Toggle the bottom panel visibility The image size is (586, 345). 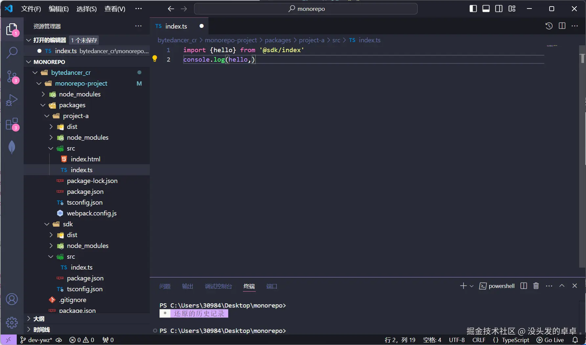coord(486,9)
